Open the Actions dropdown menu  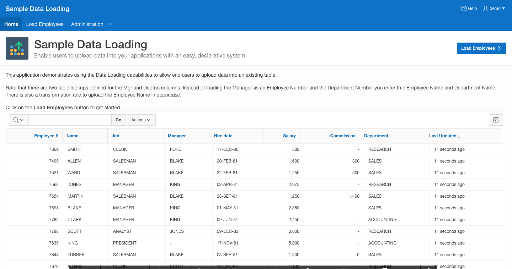141,120
